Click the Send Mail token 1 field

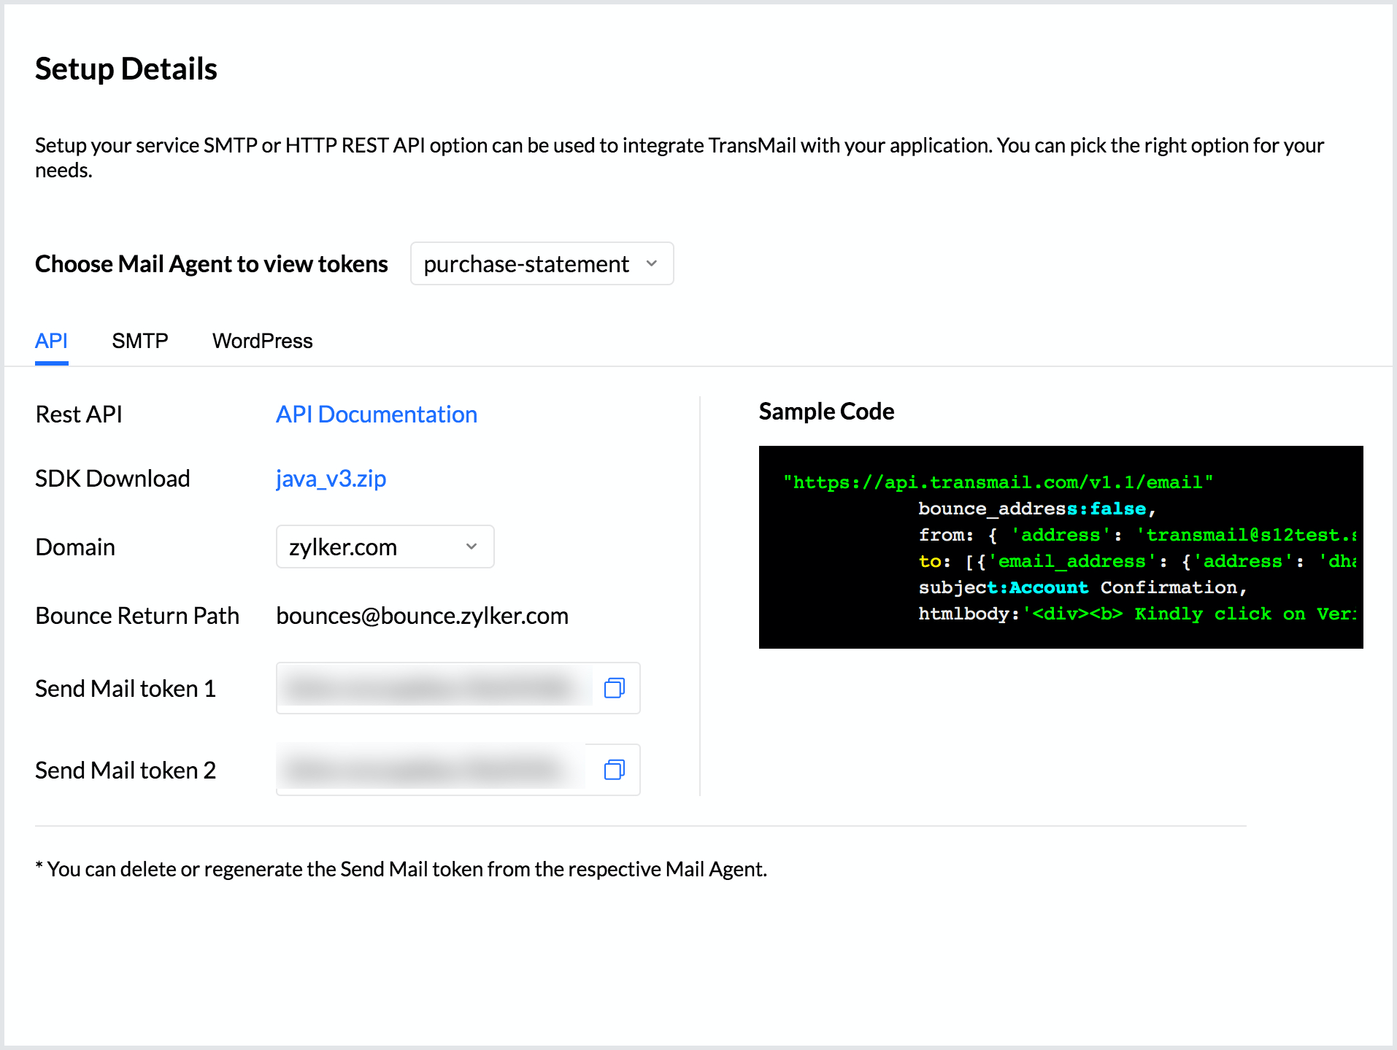point(458,688)
